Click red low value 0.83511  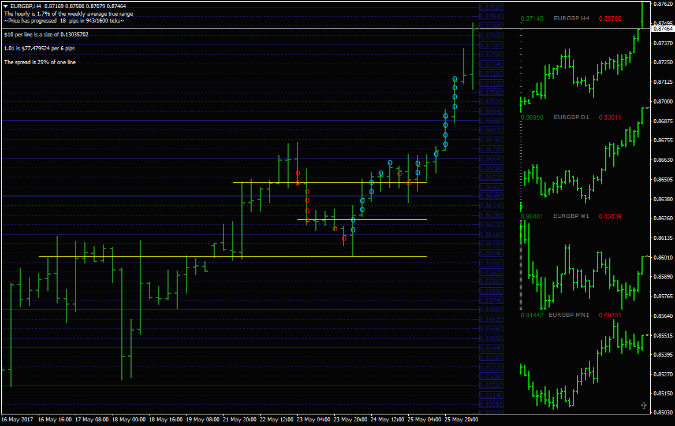pos(610,117)
